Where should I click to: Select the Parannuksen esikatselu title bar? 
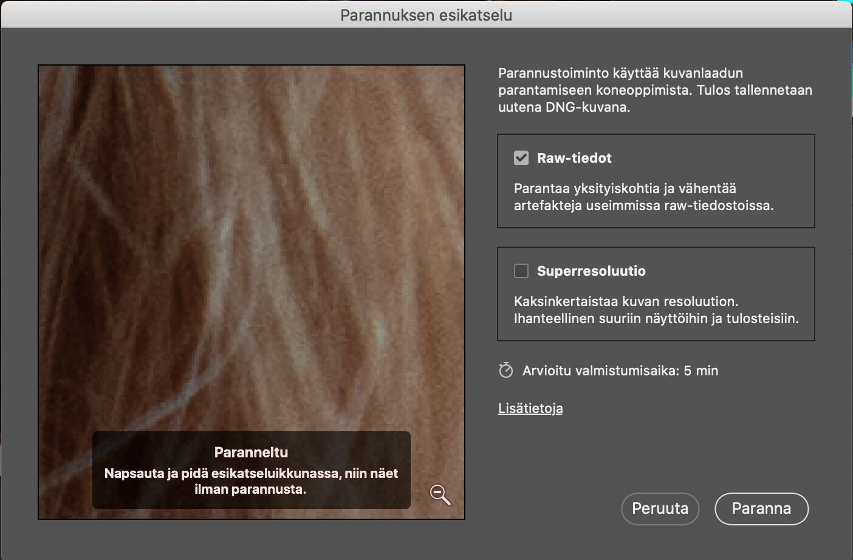426,15
